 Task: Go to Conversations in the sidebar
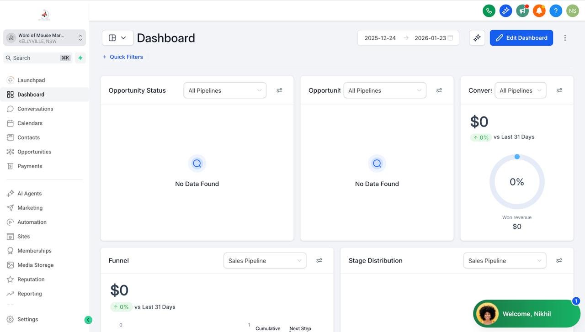[x=35, y=109]
